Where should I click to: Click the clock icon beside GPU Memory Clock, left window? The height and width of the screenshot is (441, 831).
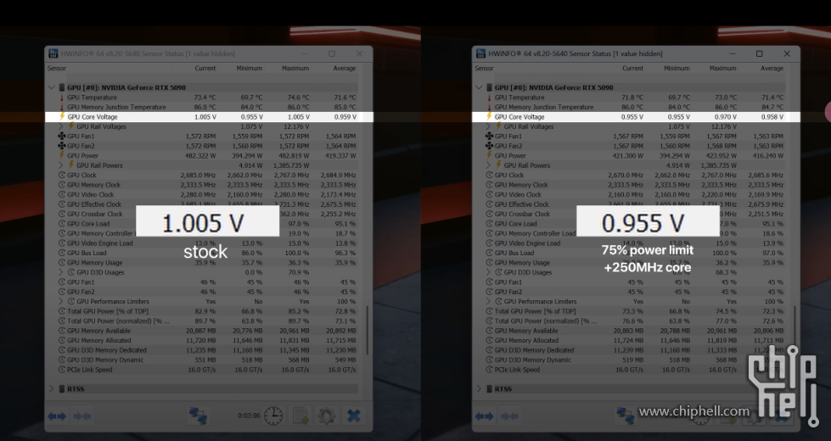coord(61,185)
